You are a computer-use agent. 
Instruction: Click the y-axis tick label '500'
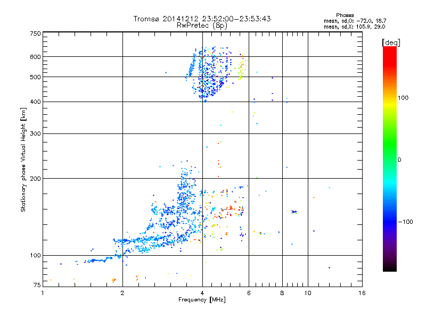pyautogui.click(x=35, y=77)
